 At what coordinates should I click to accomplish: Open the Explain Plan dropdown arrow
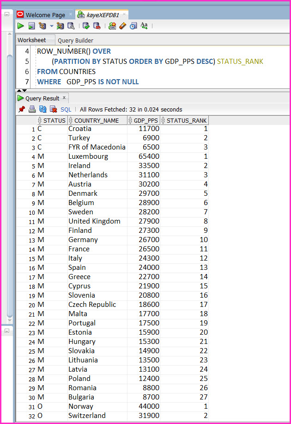[x=52, y=26]
